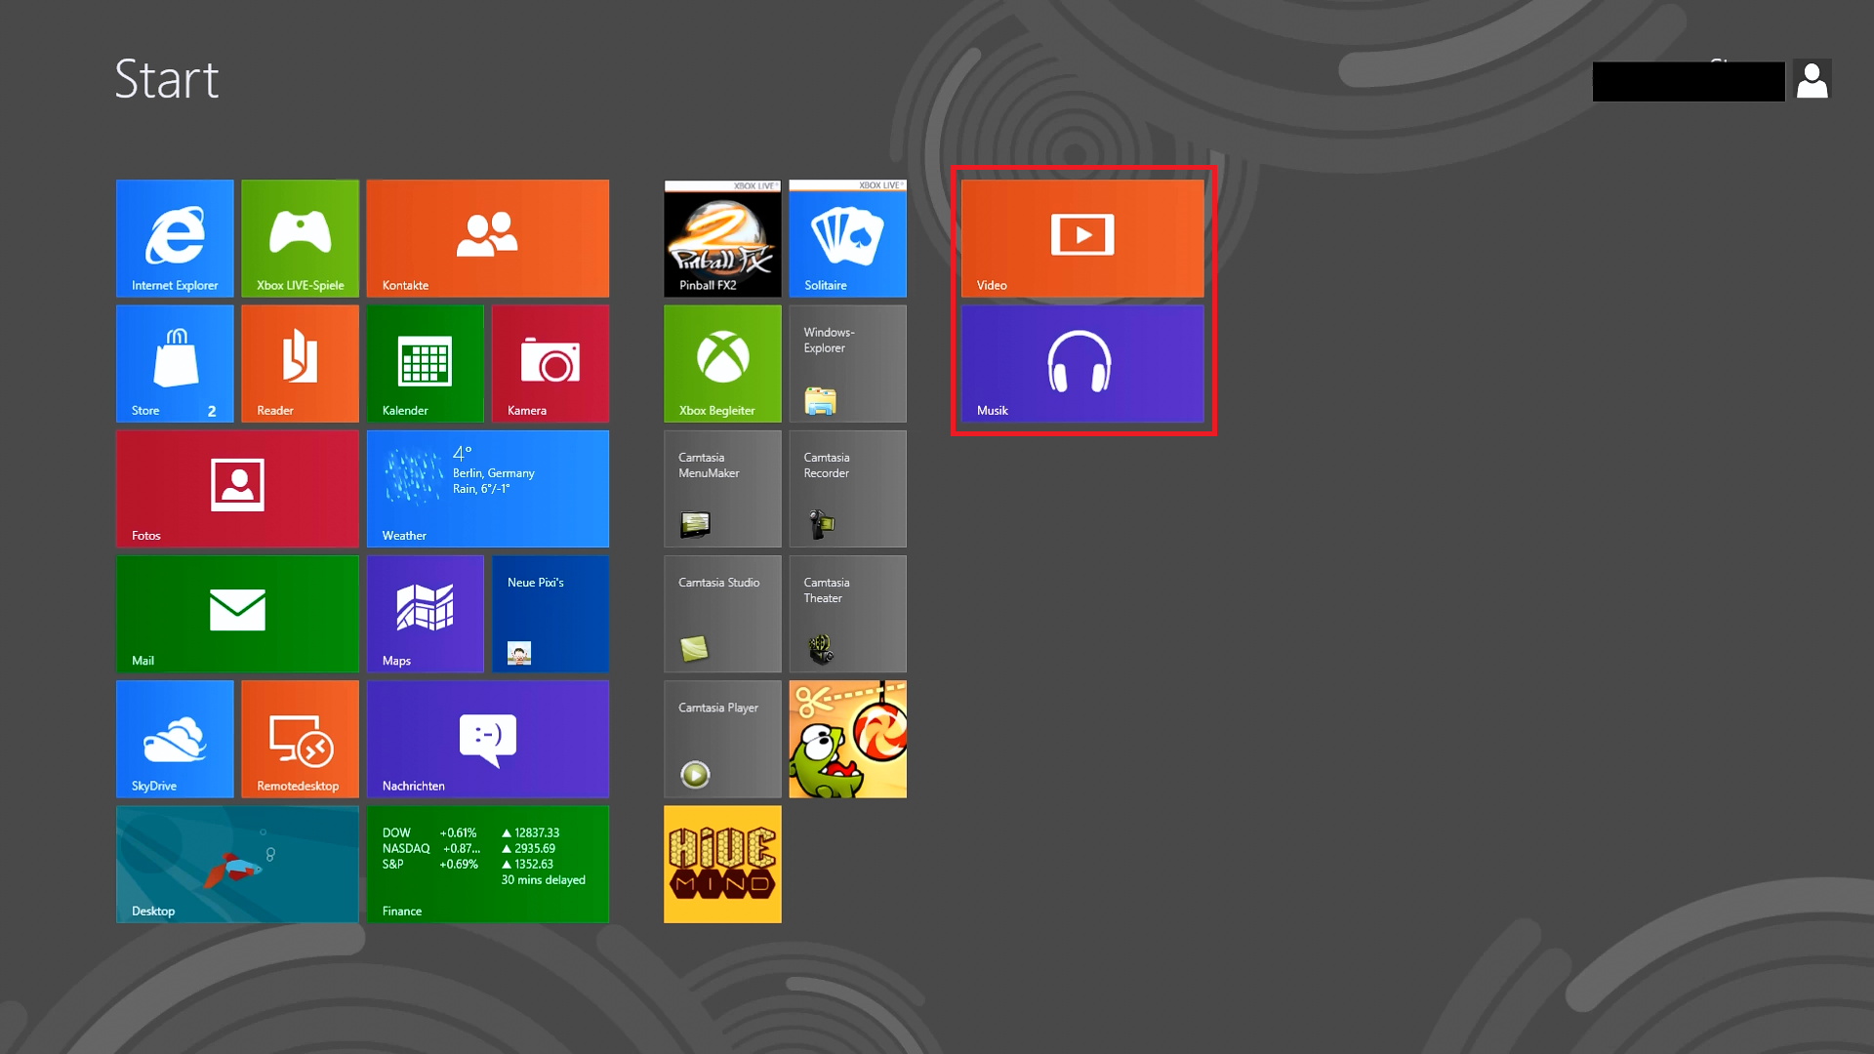
Task: Start the Kamera tile
Action: (x=550, y=363)
